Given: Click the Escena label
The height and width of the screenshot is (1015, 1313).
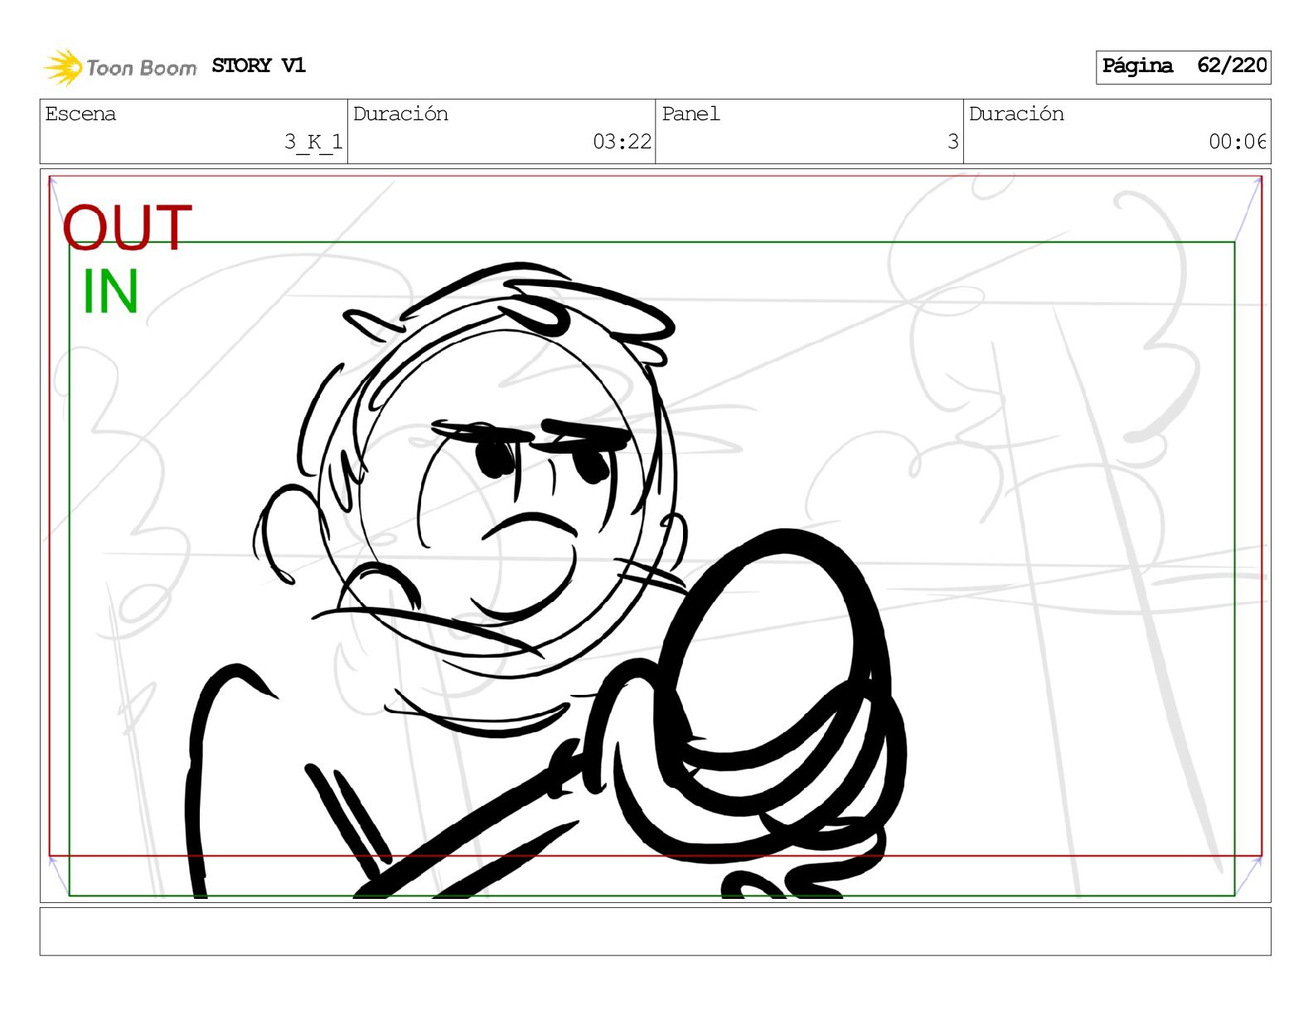Looking at the screenshot, I should tap(80, 114).
